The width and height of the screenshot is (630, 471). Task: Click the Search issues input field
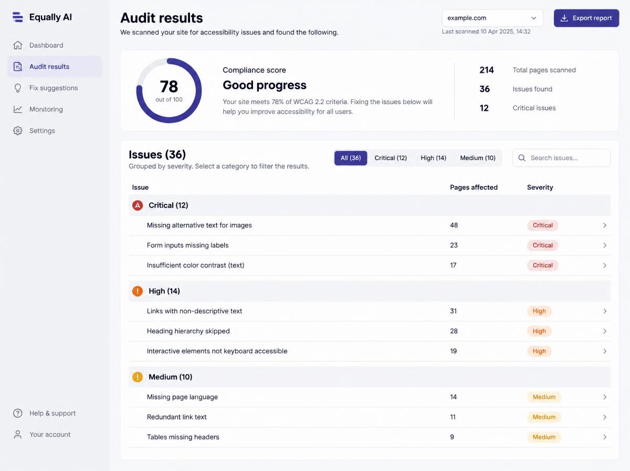(x=561, y=158)
